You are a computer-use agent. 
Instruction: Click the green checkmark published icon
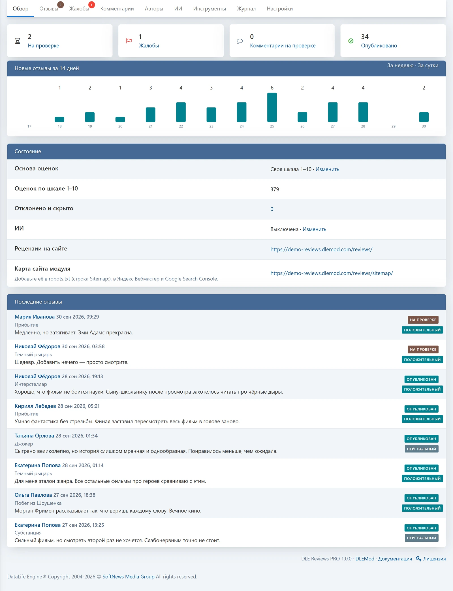coord(351,41)
